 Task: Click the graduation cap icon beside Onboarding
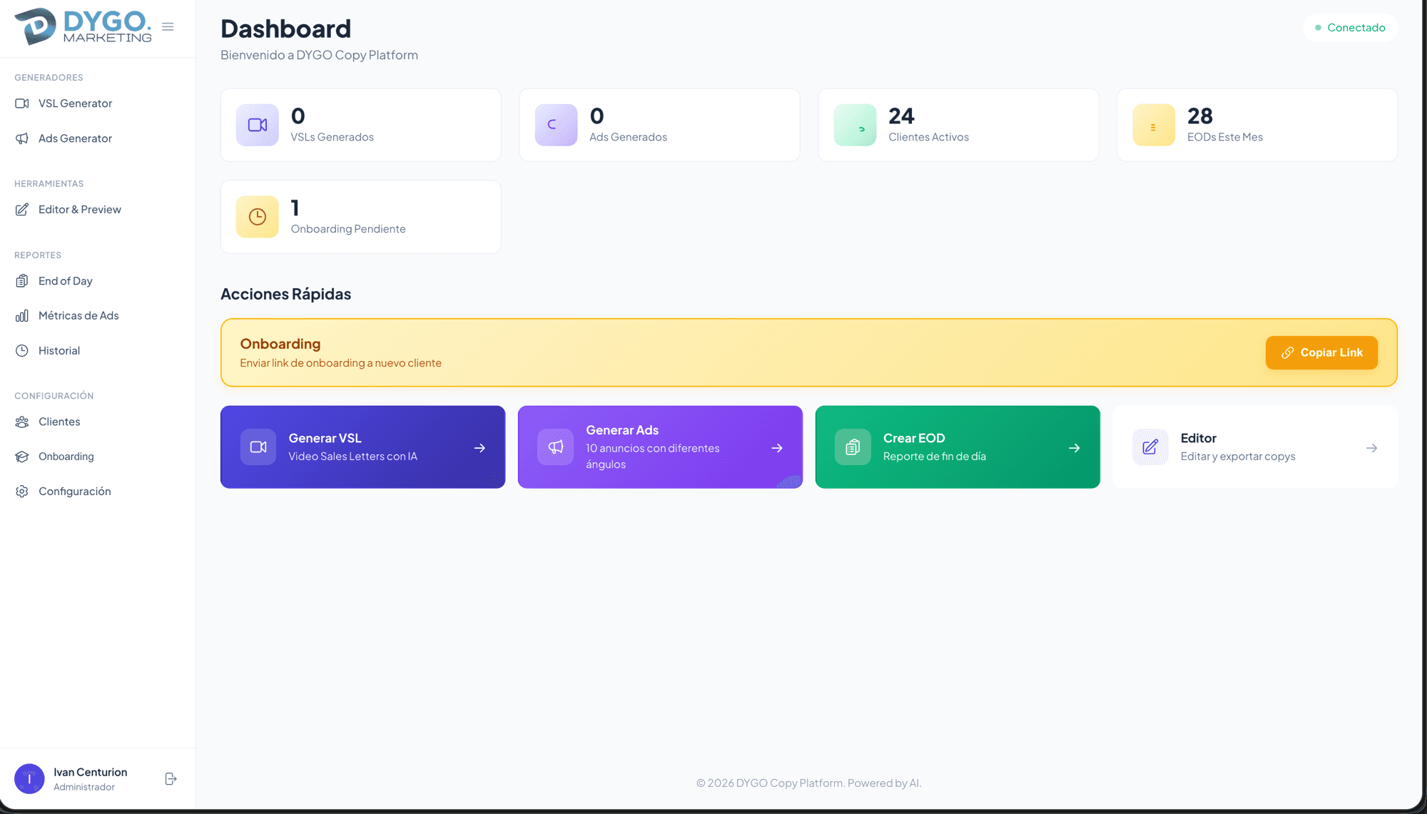[22, 457]
